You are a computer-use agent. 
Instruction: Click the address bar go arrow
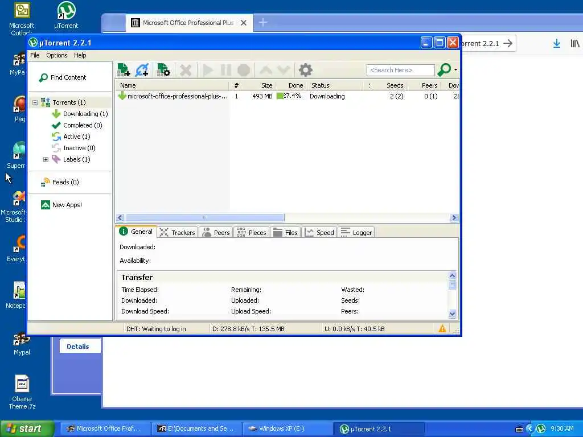508,43
